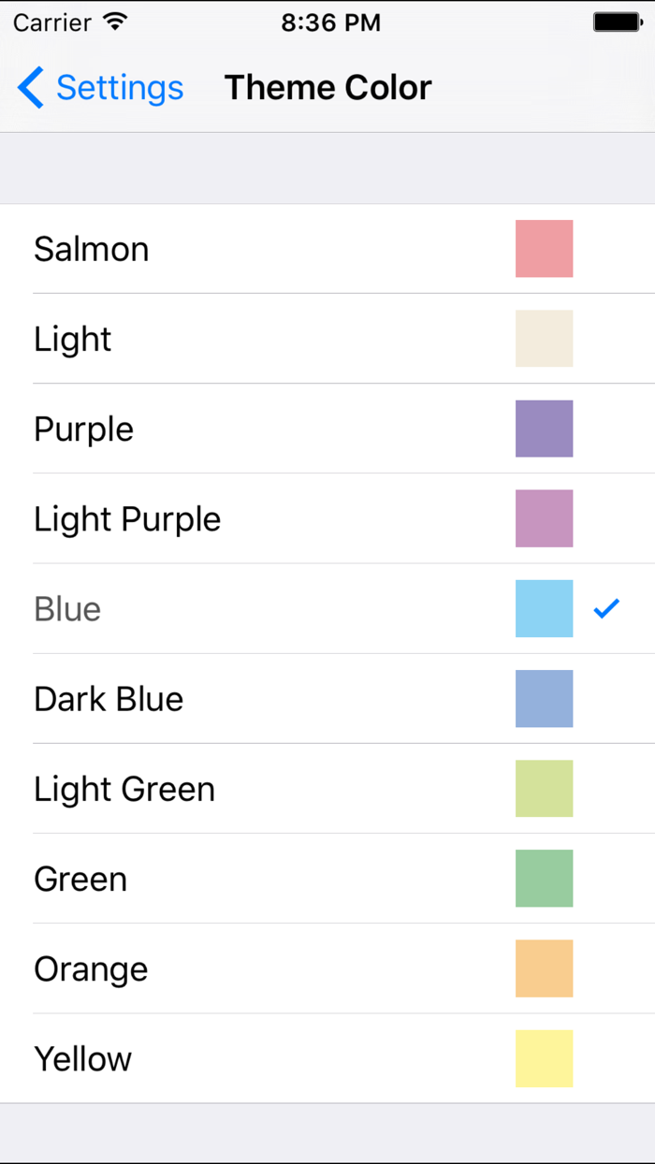
Task: Select the Light Green color swatch
Action: 544,789
